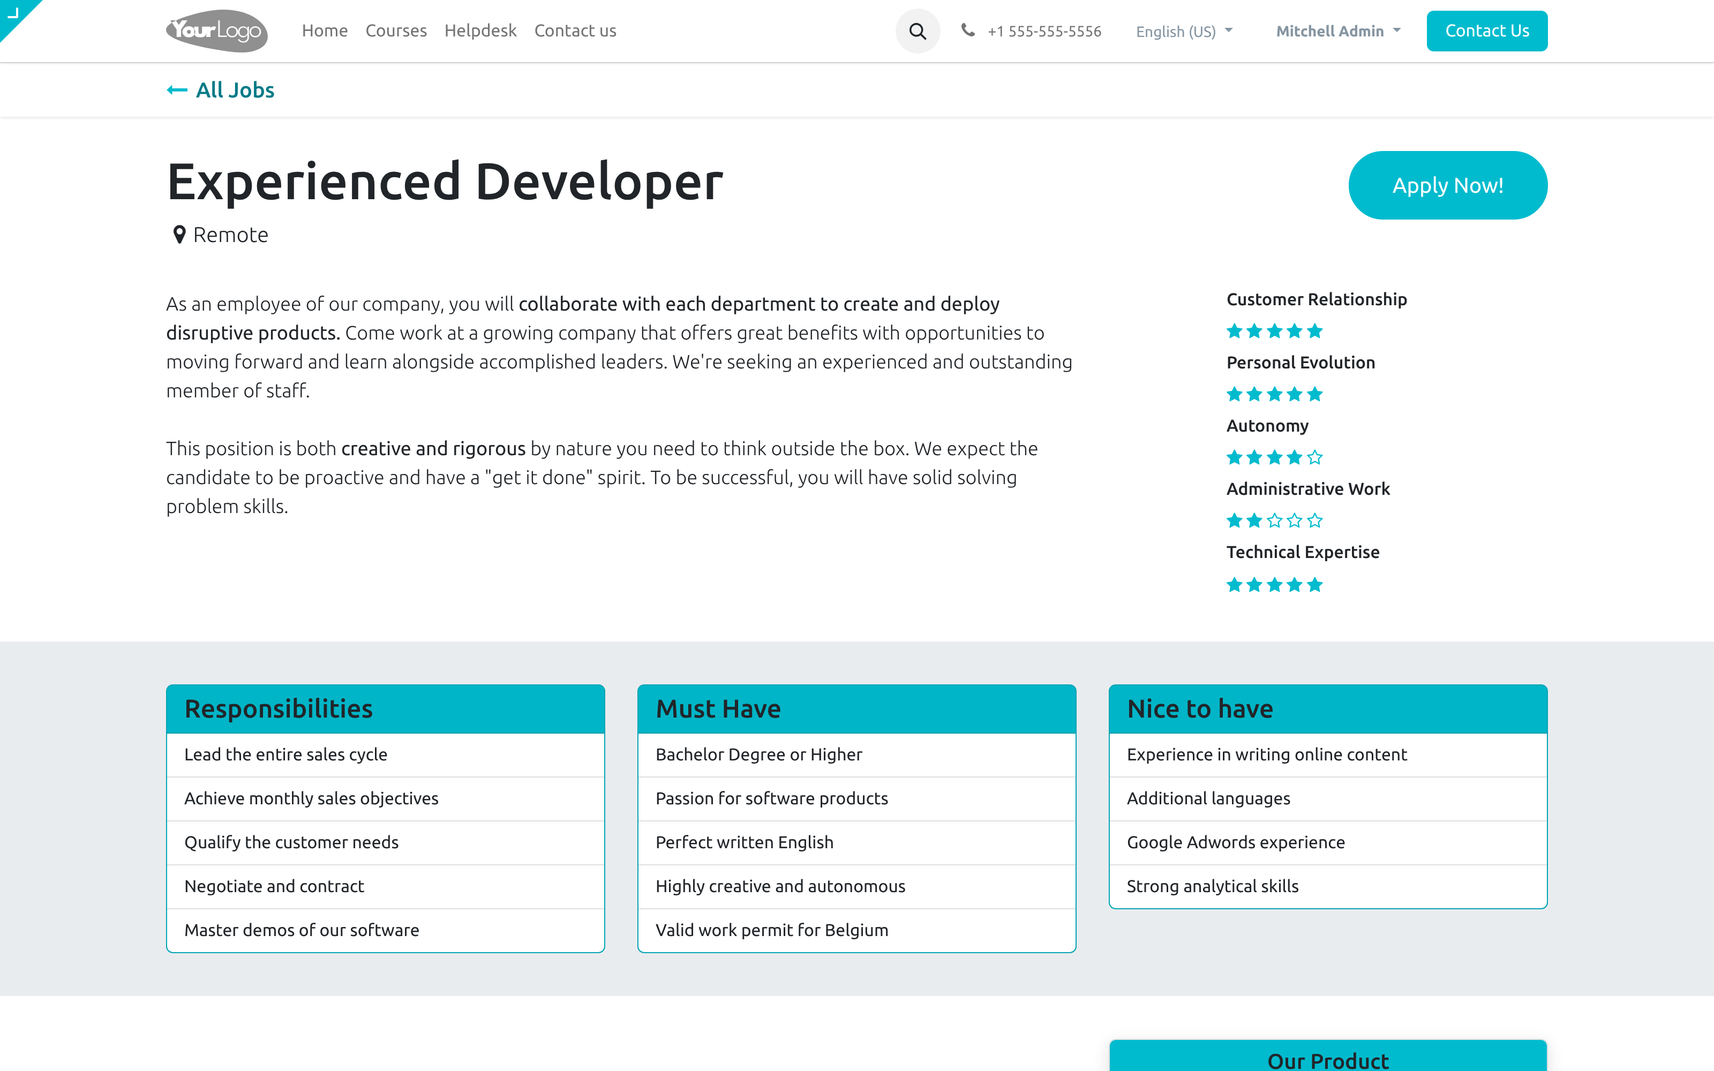The height and width of the screenshot is (1071, 1714).
Task: Go to the Home menu item
Action: pyautogui.click(x=325, y=31)
